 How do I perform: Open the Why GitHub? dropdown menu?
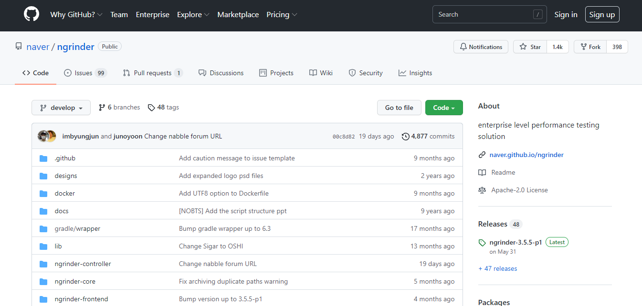pyautogui.click(x=76, y=15)
